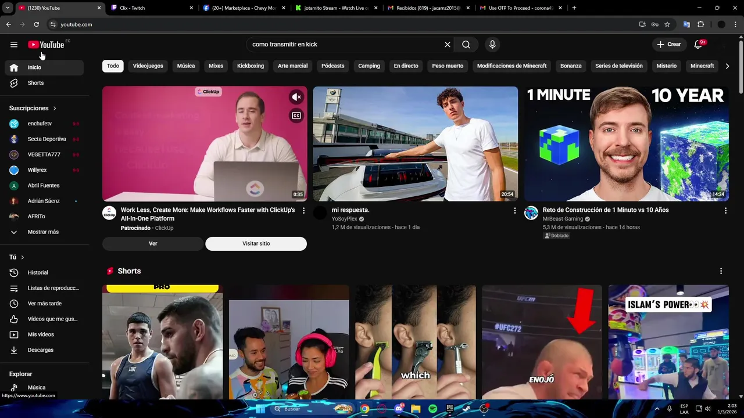The image size is (744, 418).
Task: Click the YouTube logo
Action: (x=46, y=45)
